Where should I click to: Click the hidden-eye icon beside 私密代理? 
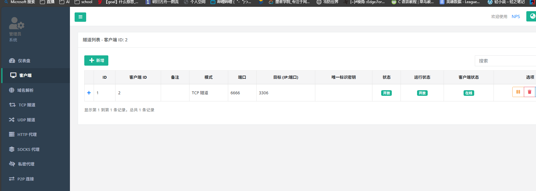12,164
